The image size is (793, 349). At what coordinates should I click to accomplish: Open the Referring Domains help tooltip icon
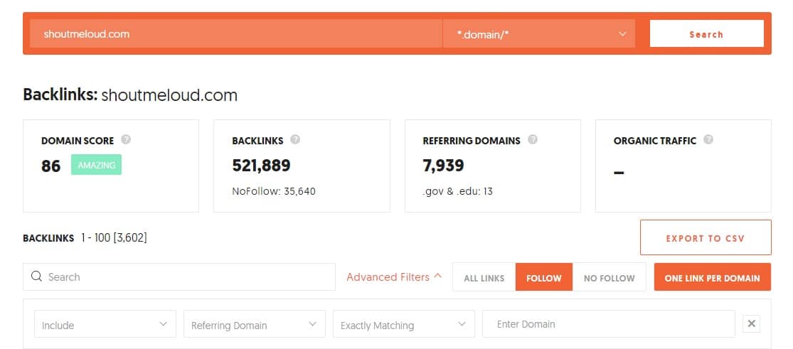click(533, 139)
